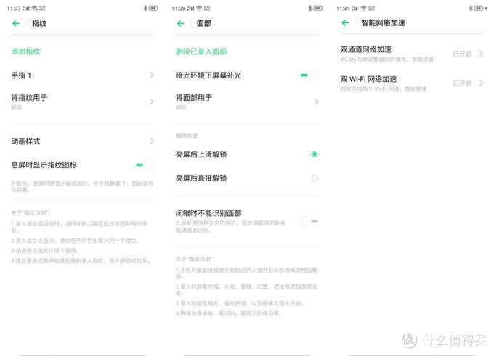
Task: Click the 亮屏后上滑解锁 label
Action: pyautogui.click(x=201, y=154)
